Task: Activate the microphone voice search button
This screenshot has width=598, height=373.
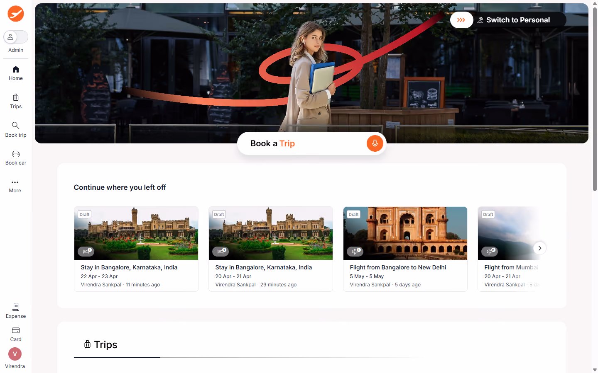Action: tap(375, 143)
